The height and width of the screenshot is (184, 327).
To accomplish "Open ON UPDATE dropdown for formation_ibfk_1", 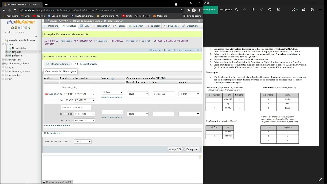I will click(x=84, y=100).
